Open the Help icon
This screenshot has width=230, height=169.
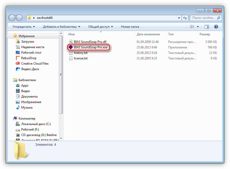pyautogui.click(x=216, y=27)
